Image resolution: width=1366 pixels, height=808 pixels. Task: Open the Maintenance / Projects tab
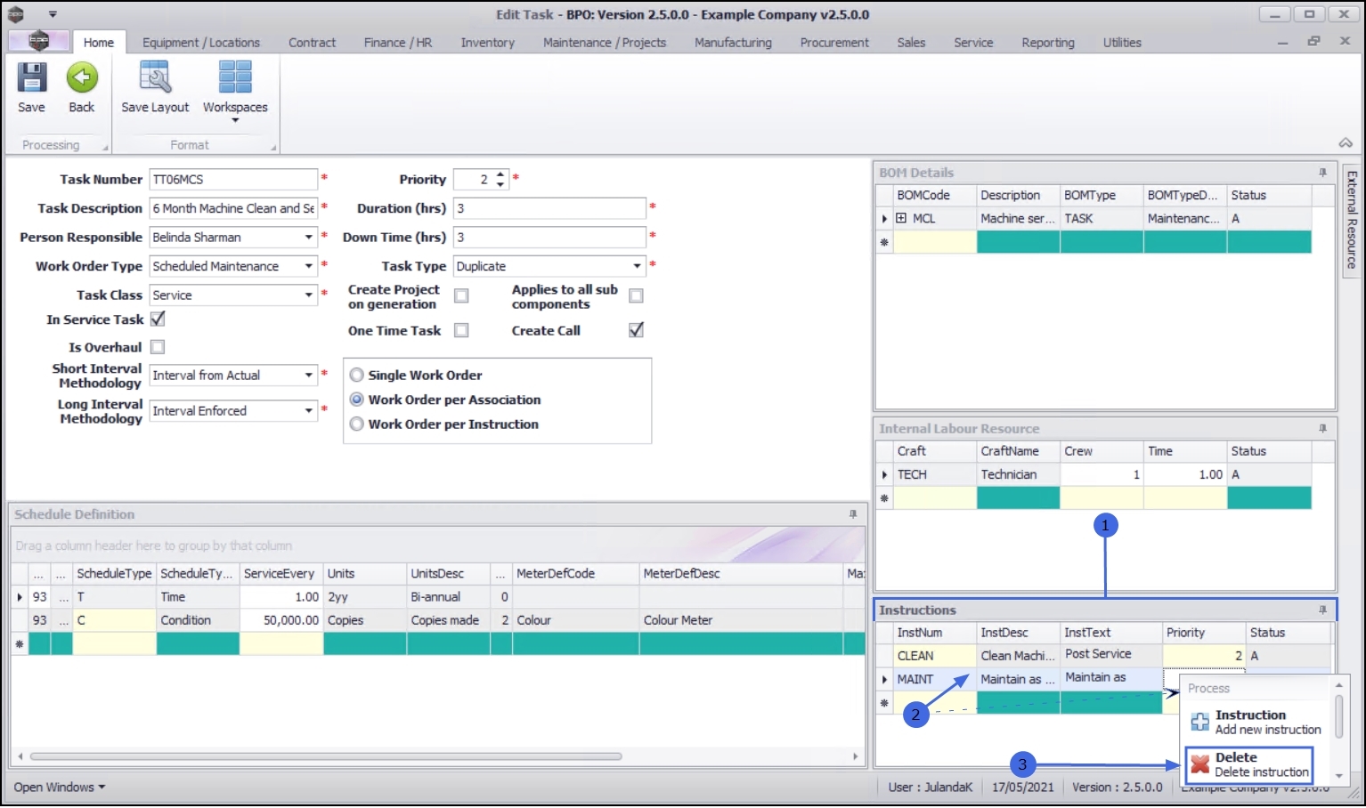(605, 43)
